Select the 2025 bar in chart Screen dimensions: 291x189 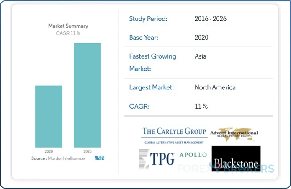pos(88,95)
